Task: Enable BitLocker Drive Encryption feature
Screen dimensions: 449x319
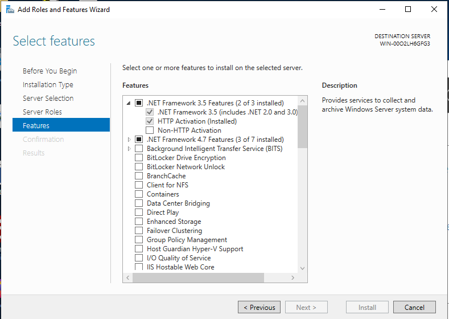Action: 139,158
